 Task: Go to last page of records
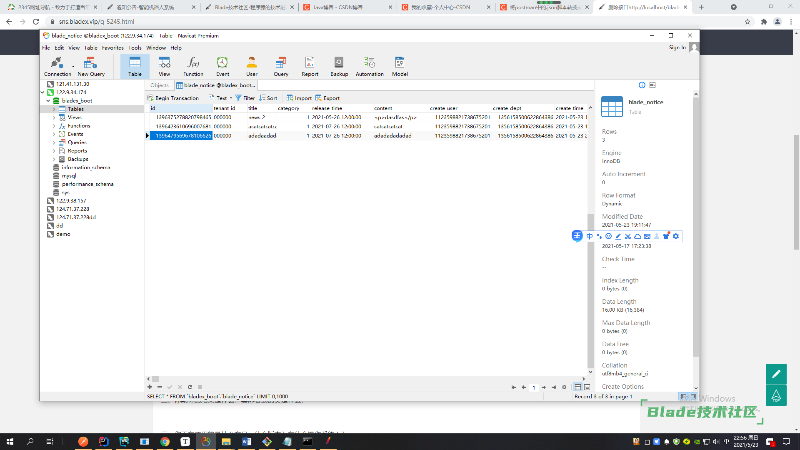tap(554, 387)
